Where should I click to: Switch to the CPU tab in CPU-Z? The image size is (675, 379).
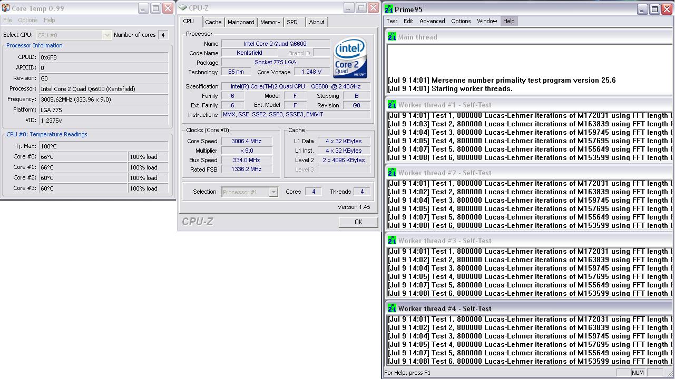[188, 21]
